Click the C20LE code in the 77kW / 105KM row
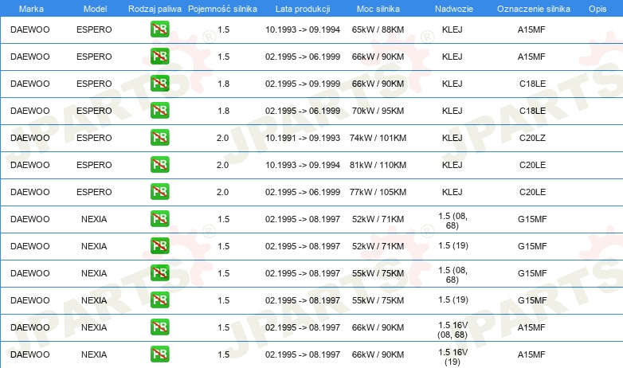 [532, 191]
